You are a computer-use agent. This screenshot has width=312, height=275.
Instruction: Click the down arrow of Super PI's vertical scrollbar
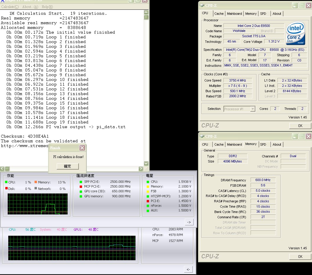tap(146, 163)
